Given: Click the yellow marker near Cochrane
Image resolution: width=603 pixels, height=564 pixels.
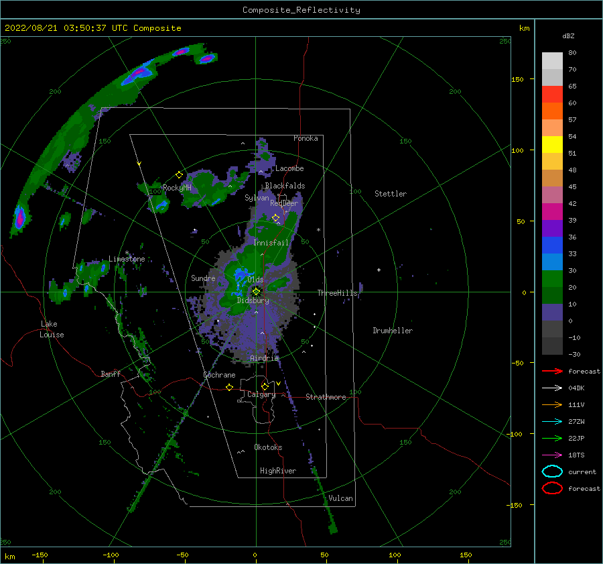Looking at the screenshot, I should [x=229, y=387].
